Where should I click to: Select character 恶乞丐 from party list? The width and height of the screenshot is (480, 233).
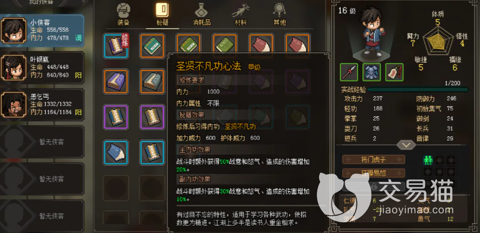click(x=42, y=106)
